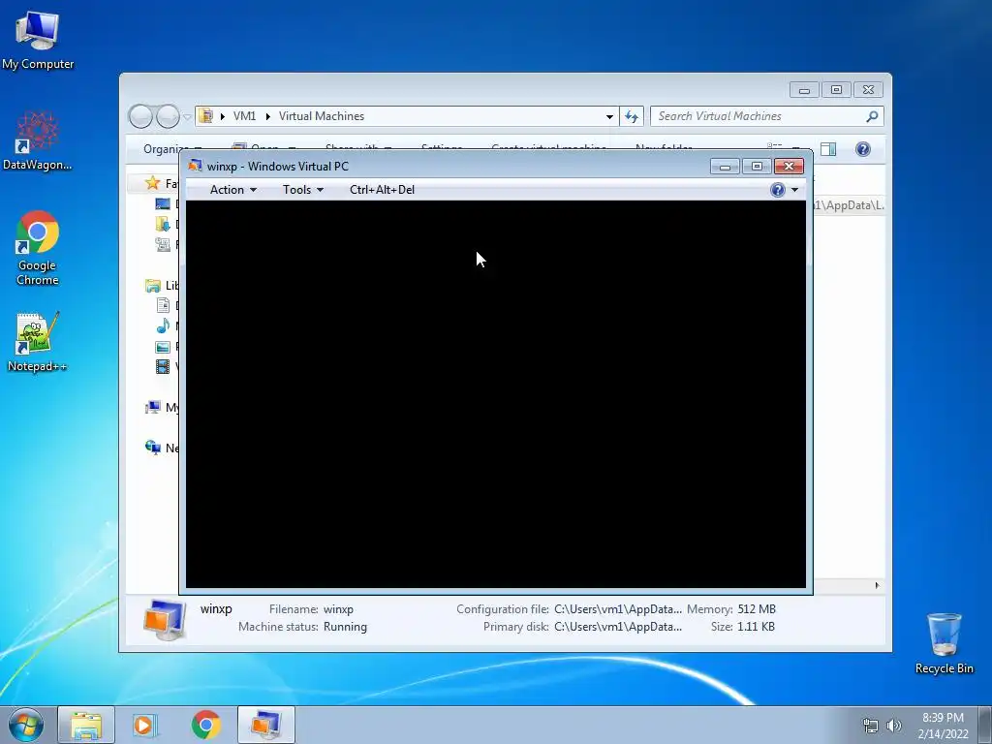Select Network in the Explorer navigation pane
This screenshot has width=992, height=744.
point(162,448)
